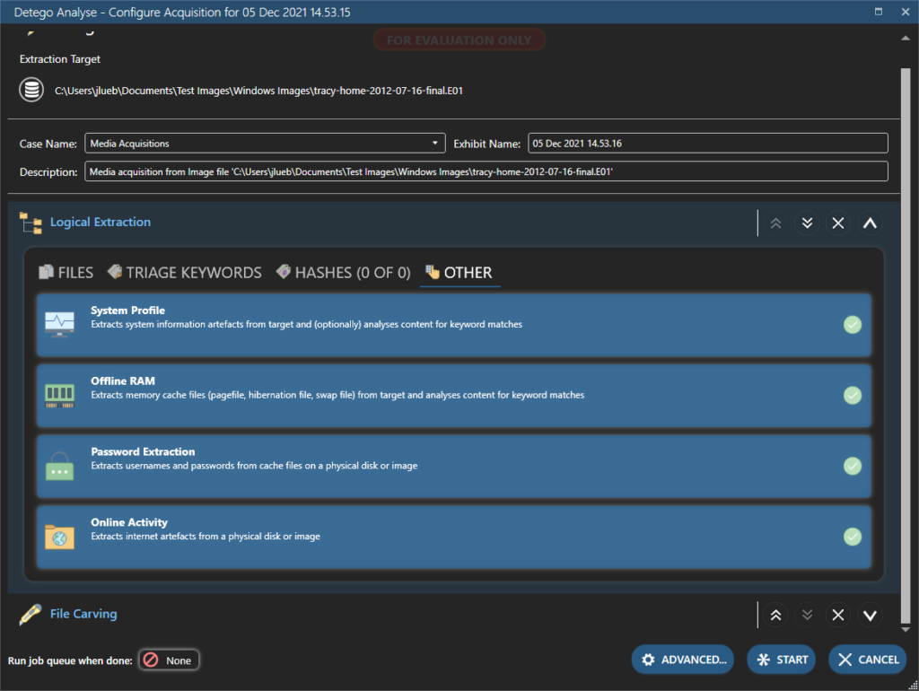Screen dimensions: 919x691
Task: Open the Hashes (0 of 0) tab
Action: click(x=344, y=273)
